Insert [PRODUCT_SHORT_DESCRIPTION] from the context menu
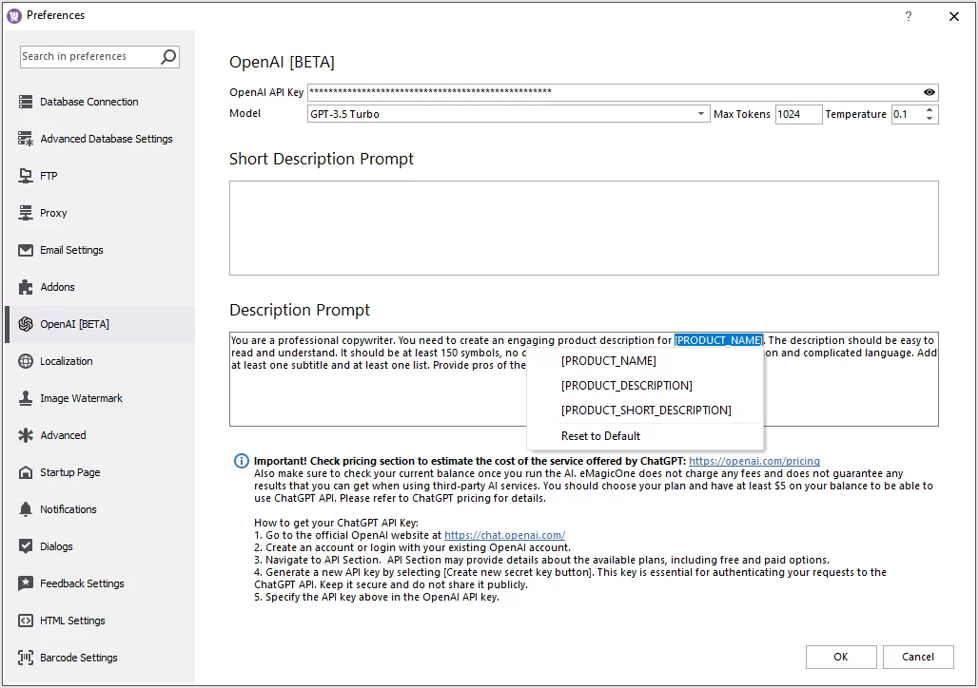978x688 pixels. point(646,411)
